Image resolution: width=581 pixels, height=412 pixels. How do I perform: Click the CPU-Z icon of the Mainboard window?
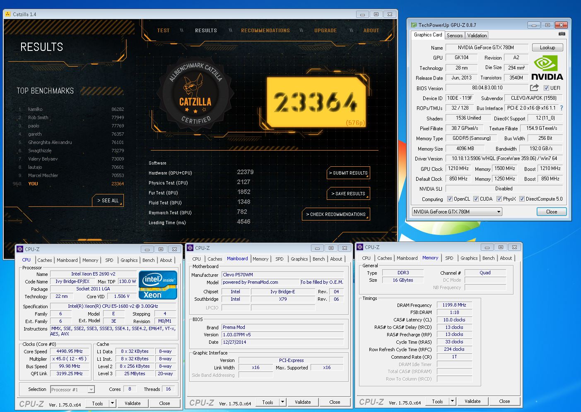coord(190,248)
